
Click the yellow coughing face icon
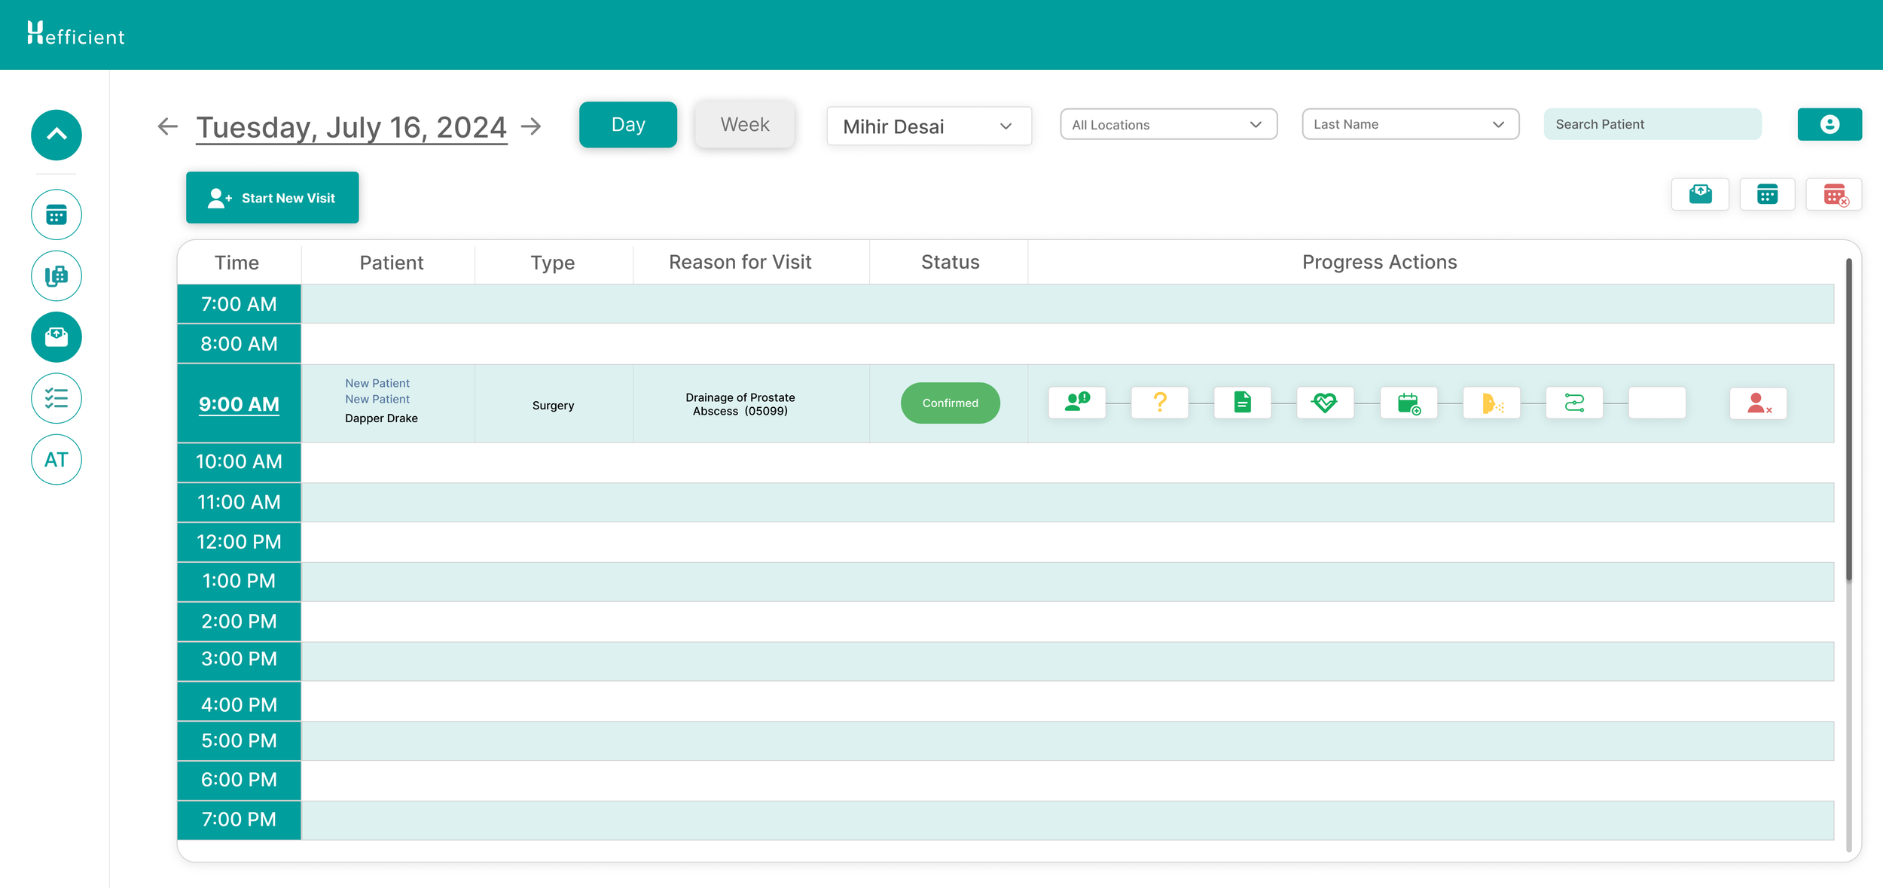1491,403
